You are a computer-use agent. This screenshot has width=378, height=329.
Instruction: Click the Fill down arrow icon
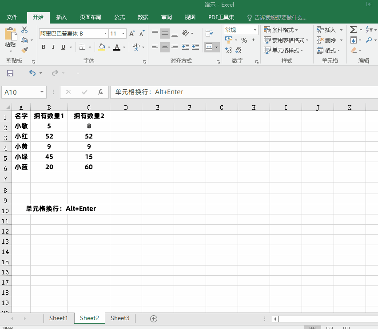(354, 40)
